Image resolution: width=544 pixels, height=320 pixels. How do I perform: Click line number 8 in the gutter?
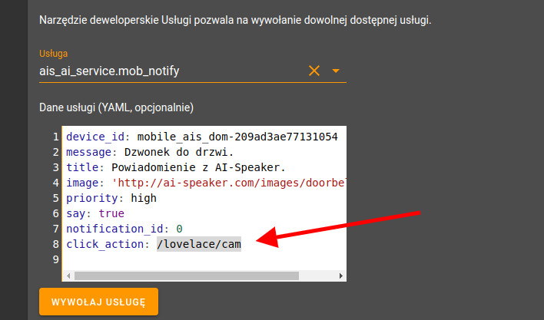(56, 244)
